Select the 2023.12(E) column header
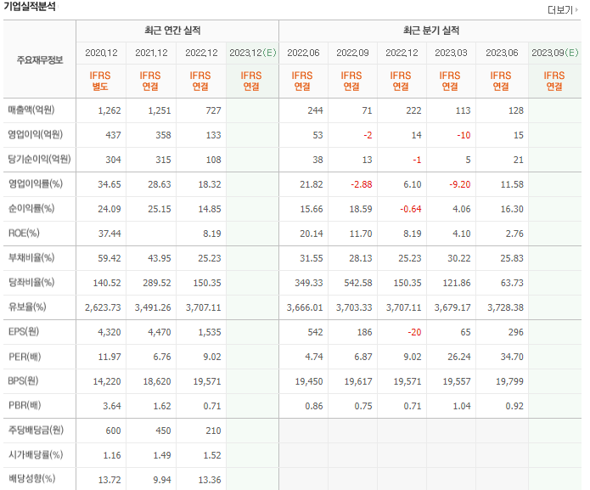590x490 pixels. pyautogui.click(x=253, y=53)
